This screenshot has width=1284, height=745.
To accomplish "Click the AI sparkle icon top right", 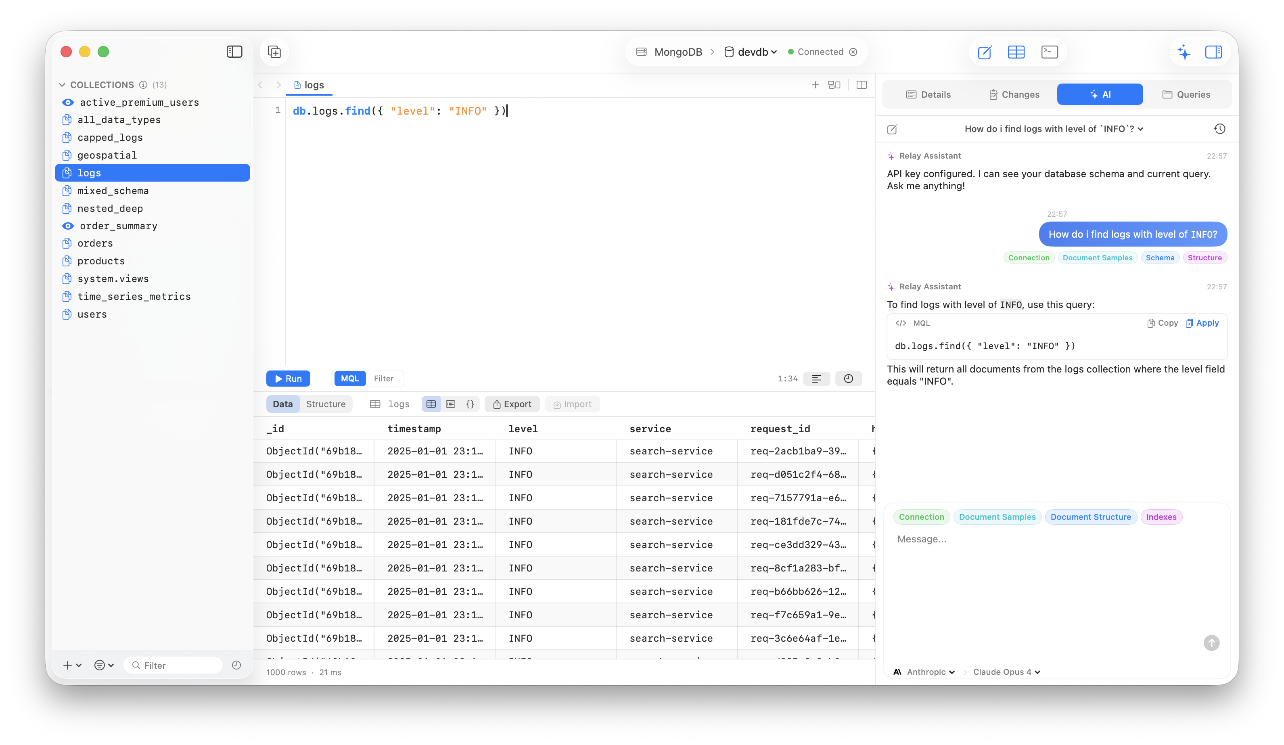I will coord(1185,52).
